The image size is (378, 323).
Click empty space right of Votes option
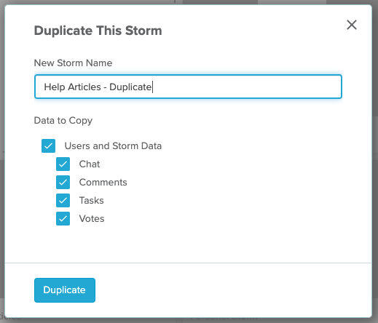click(218, 219)
